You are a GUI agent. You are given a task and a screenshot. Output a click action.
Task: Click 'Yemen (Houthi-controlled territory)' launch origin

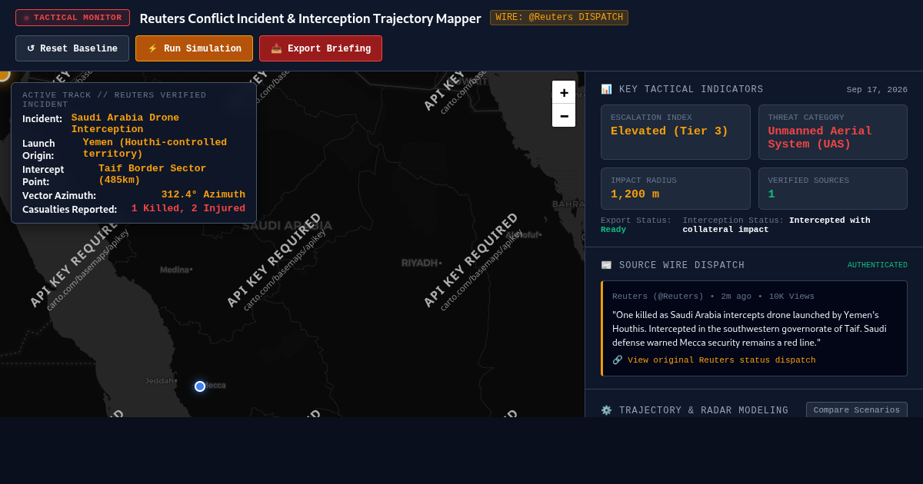click(x=155, y=148)
